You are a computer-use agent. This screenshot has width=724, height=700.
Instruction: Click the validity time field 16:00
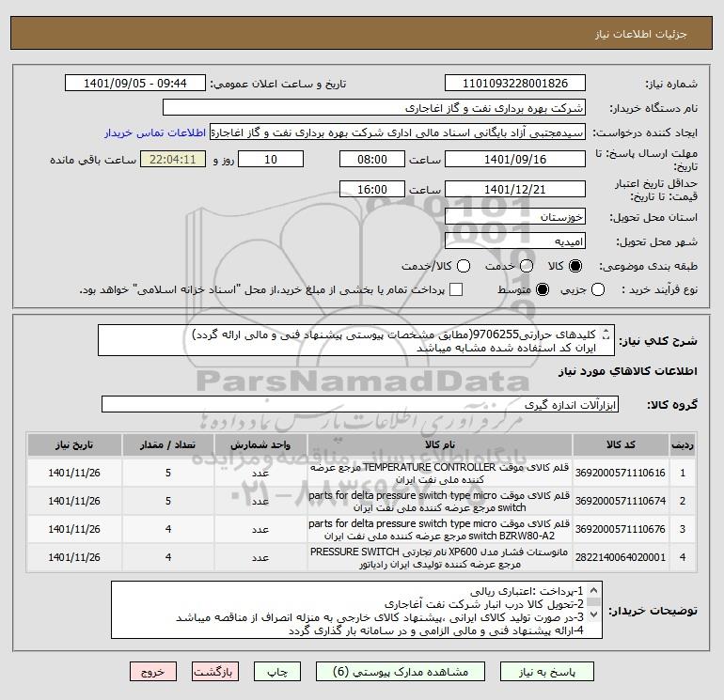pyautogui.click(x=372, y=190)
